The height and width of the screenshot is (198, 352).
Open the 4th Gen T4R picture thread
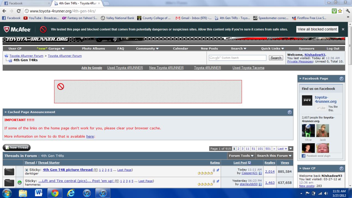coord(68,170)
